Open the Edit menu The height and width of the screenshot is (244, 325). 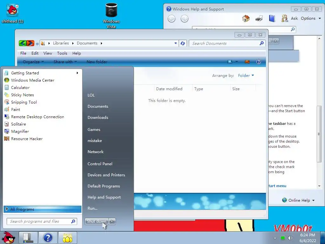(x=35, y=53)
